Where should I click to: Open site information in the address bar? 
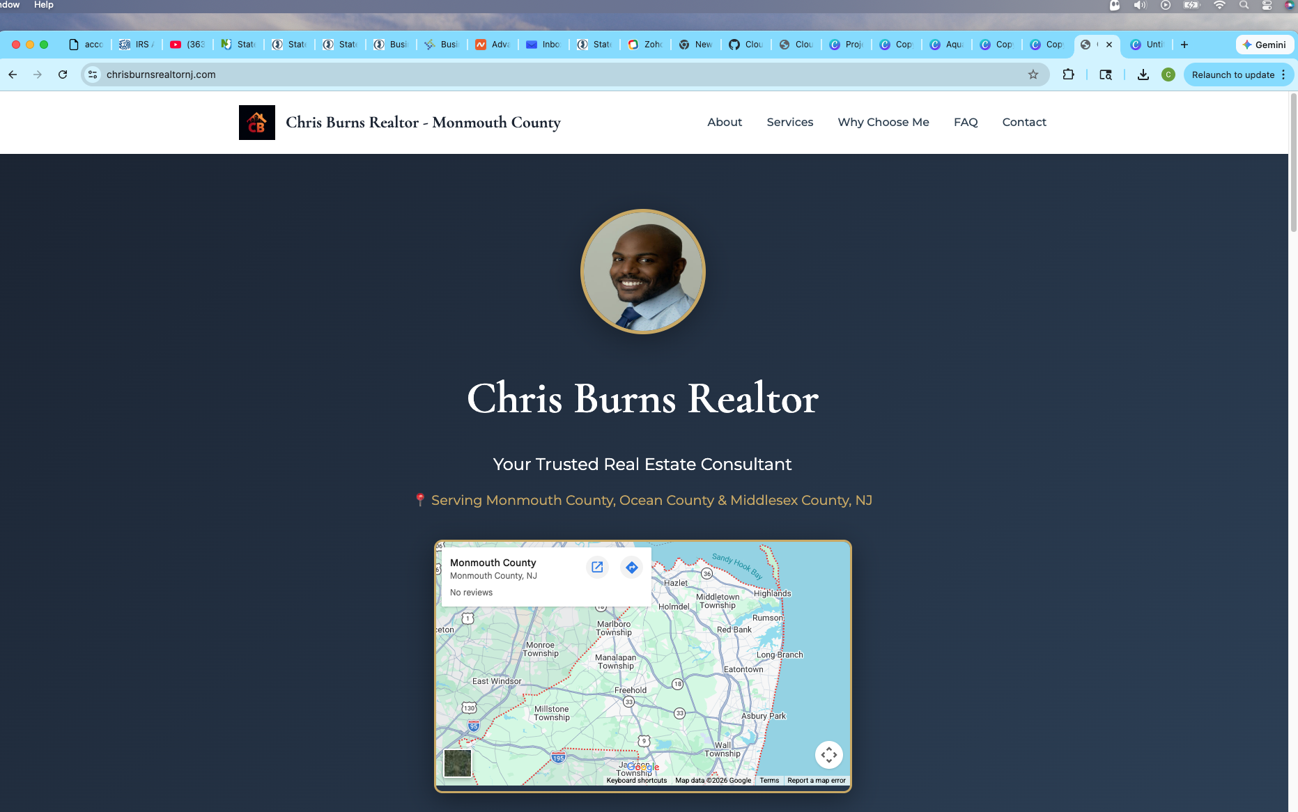pos(93,75)
